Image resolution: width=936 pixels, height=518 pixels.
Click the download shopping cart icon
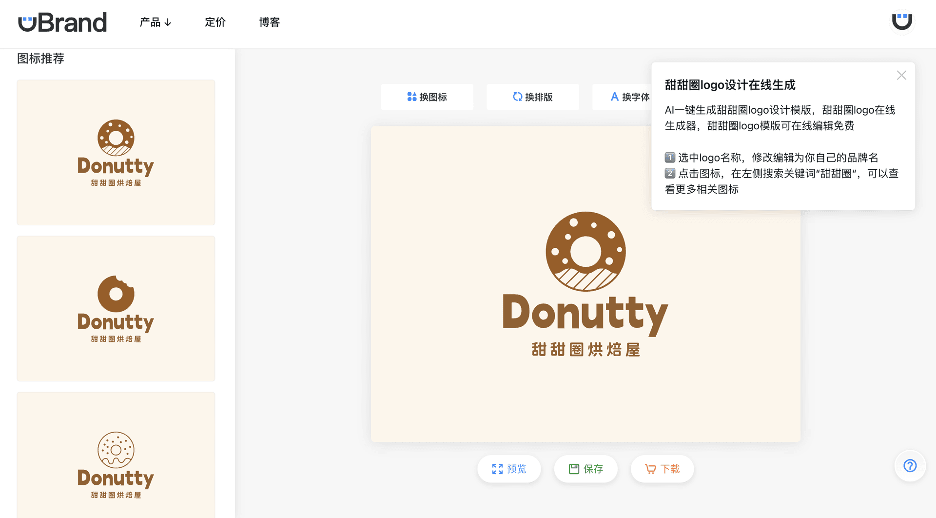[650, 468]
